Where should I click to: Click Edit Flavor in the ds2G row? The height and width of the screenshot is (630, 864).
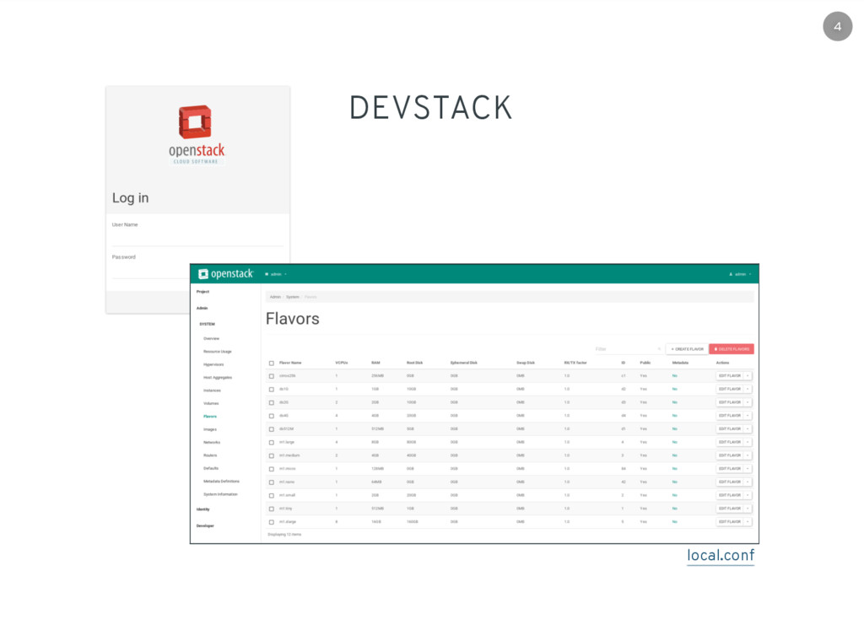click(730, 402)
